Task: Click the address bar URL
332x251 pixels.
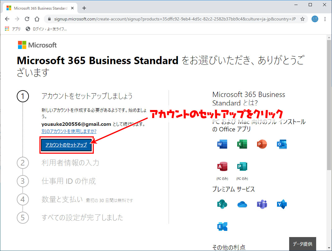Action: pyautogui.click(x=175, y=19)
